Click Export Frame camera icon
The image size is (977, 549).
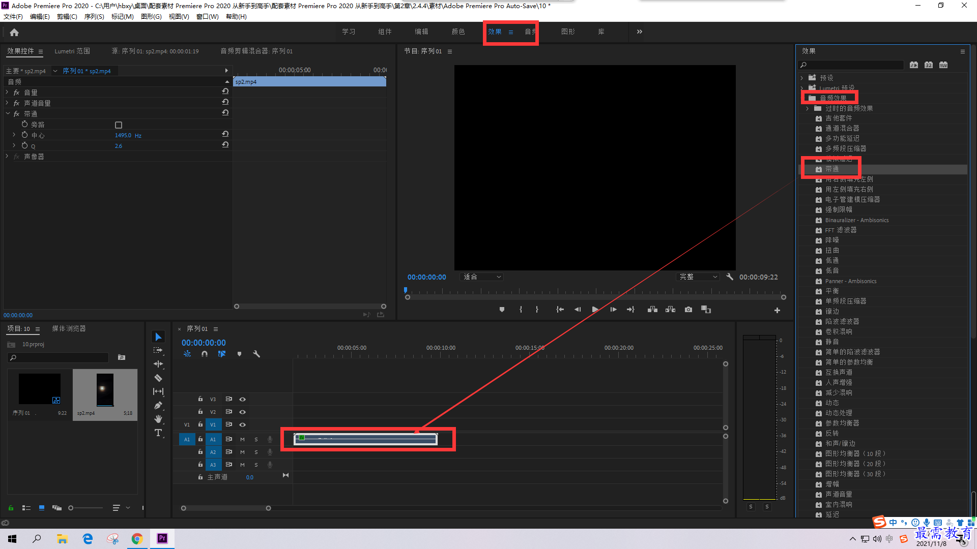pos(688,309)
